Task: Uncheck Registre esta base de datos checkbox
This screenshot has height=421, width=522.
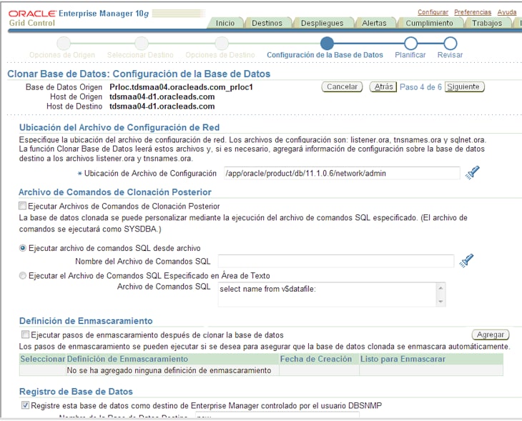Action: coord(25,405)
